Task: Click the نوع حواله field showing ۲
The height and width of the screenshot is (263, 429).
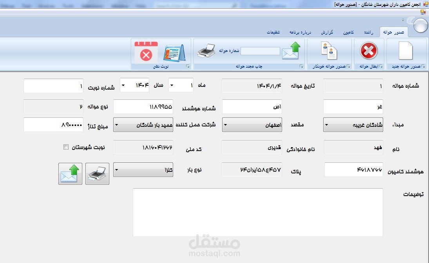Action: point(53,106)
